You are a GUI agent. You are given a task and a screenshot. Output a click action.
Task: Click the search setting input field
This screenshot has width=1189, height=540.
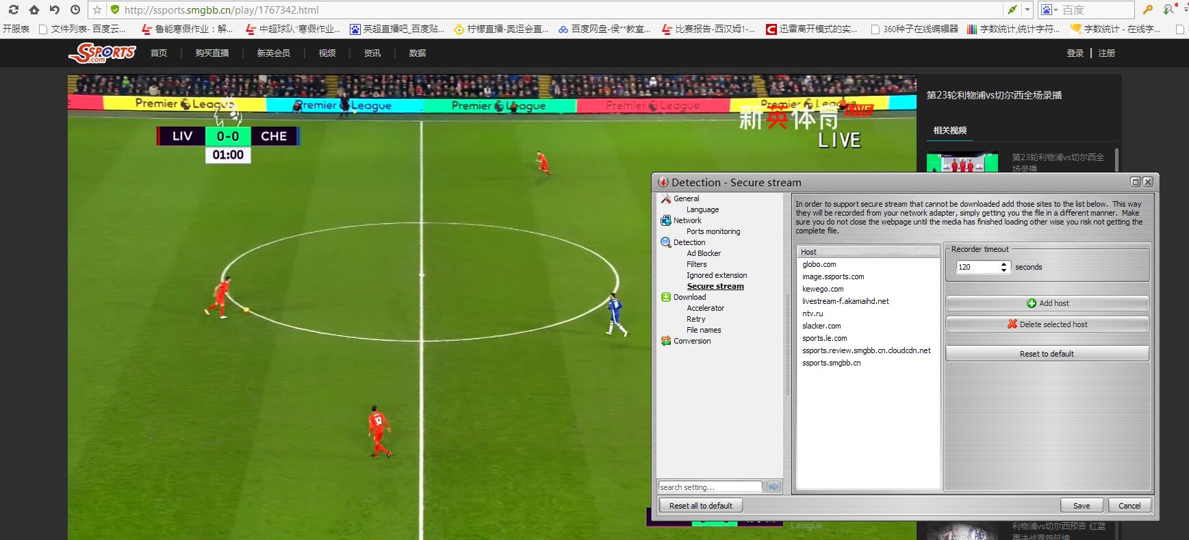pyautogui.click(x=710, y=487)
